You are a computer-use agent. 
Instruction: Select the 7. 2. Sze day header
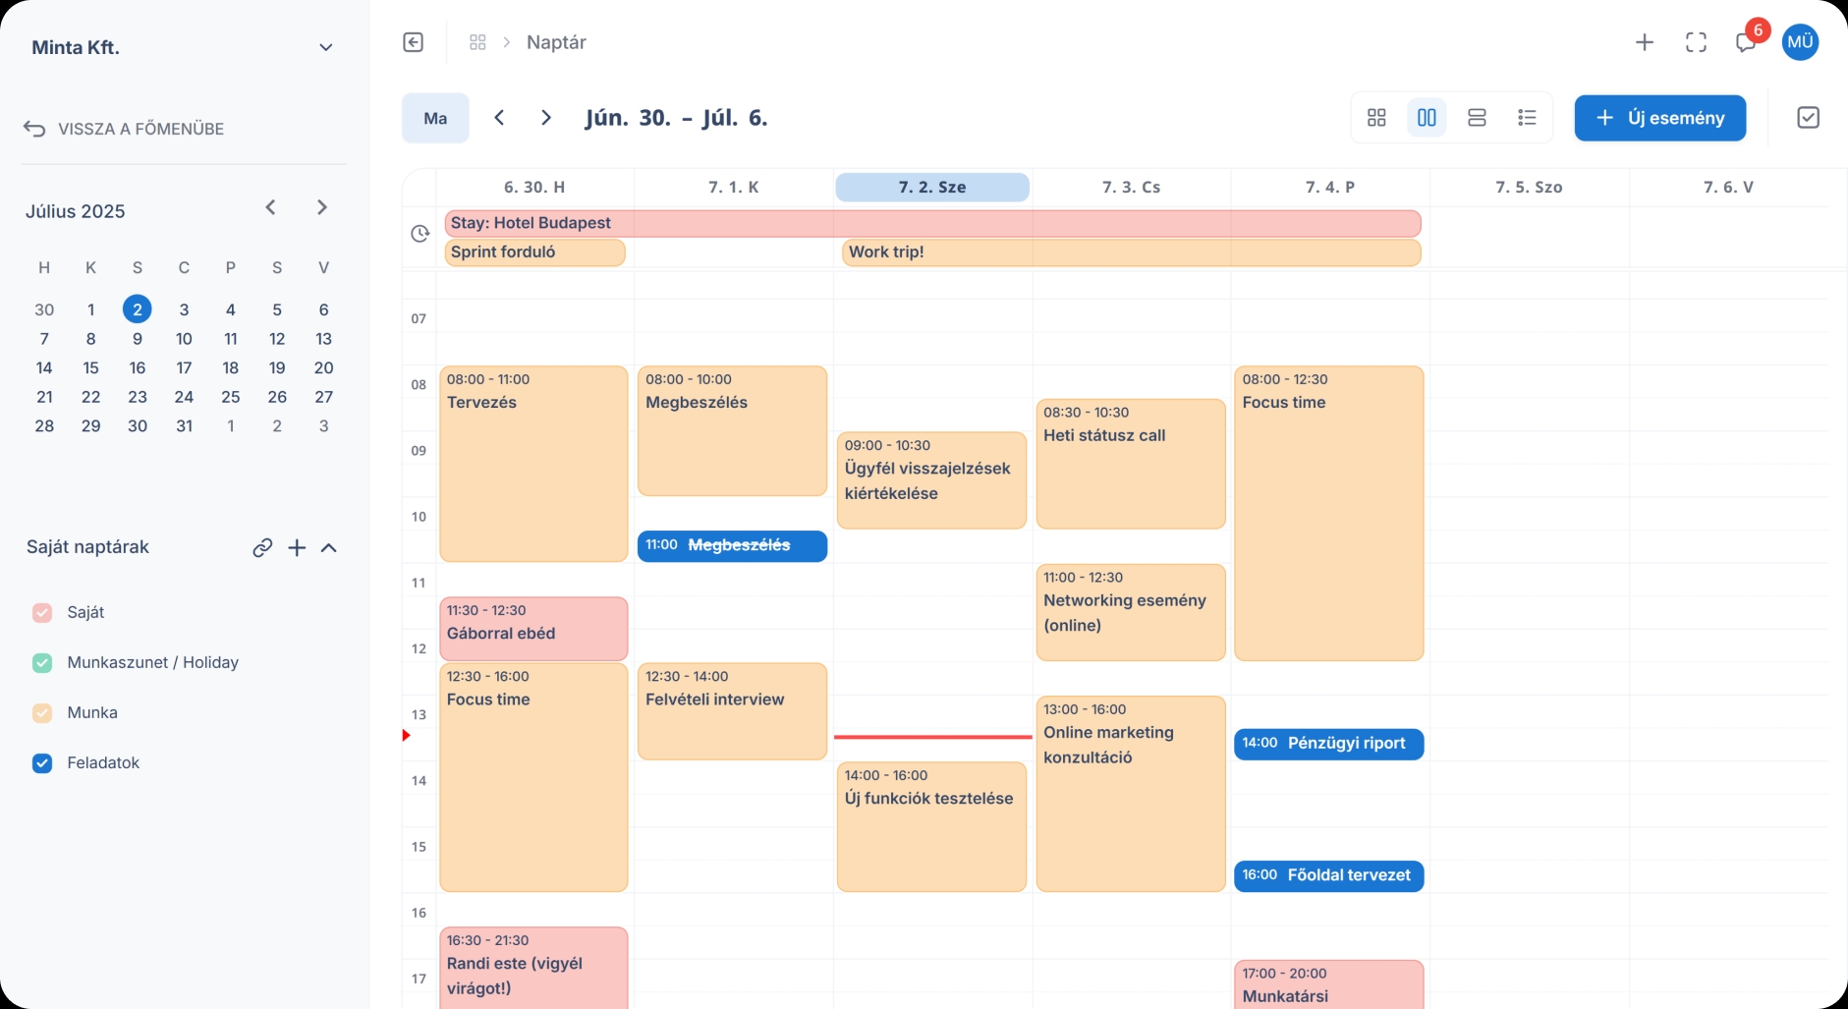point(931,187)
